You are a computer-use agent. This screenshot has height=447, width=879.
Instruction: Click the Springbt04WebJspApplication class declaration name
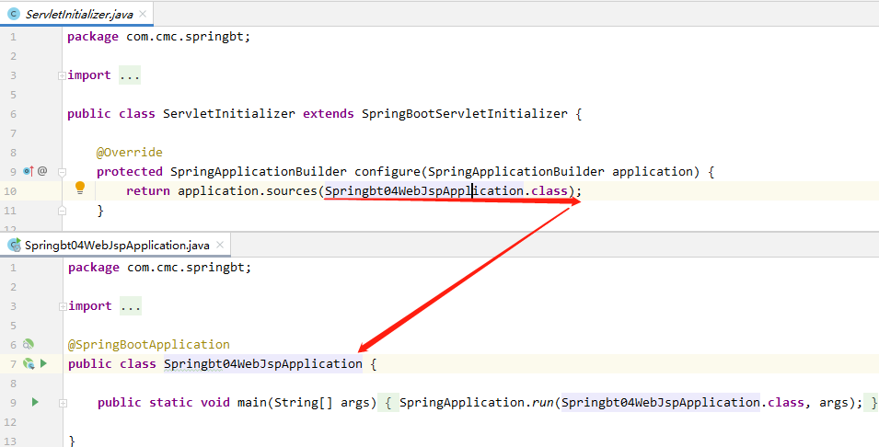[263, 363]
